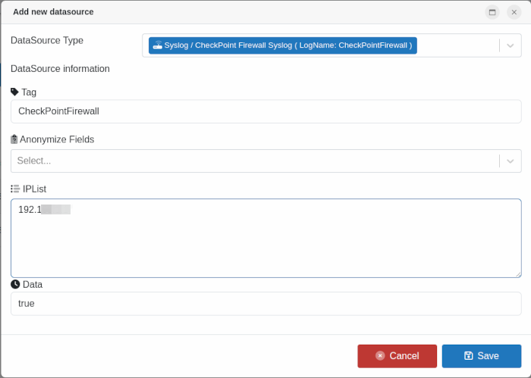Click the IPList label text
This screenshot has height=378, width=531.
click(35, 189)
